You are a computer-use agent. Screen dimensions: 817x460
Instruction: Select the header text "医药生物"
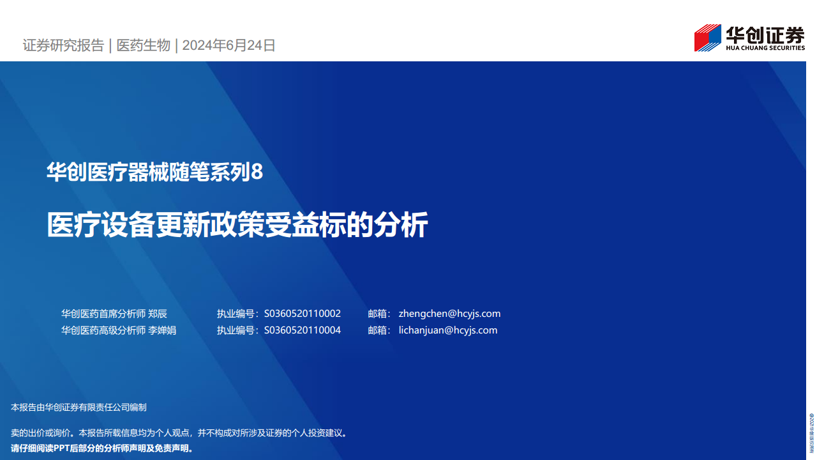coord(144,45)
